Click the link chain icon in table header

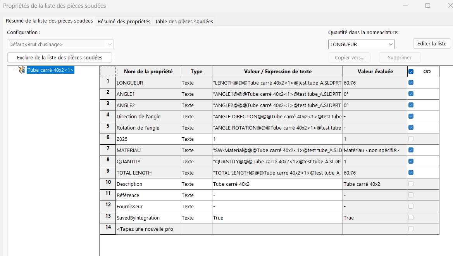coord(427,72)
